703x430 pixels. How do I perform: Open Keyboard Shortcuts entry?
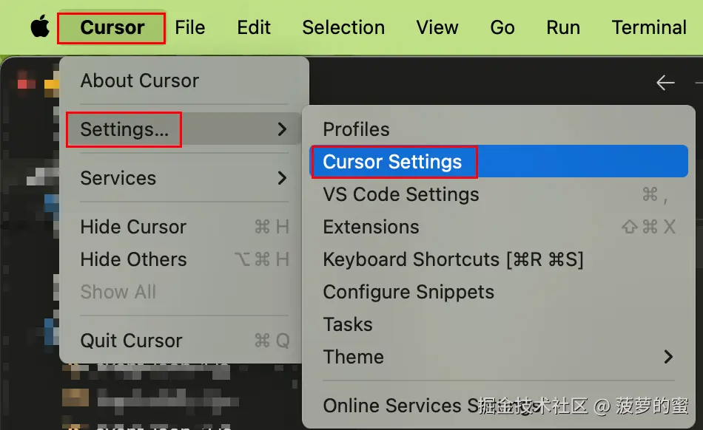453,259
